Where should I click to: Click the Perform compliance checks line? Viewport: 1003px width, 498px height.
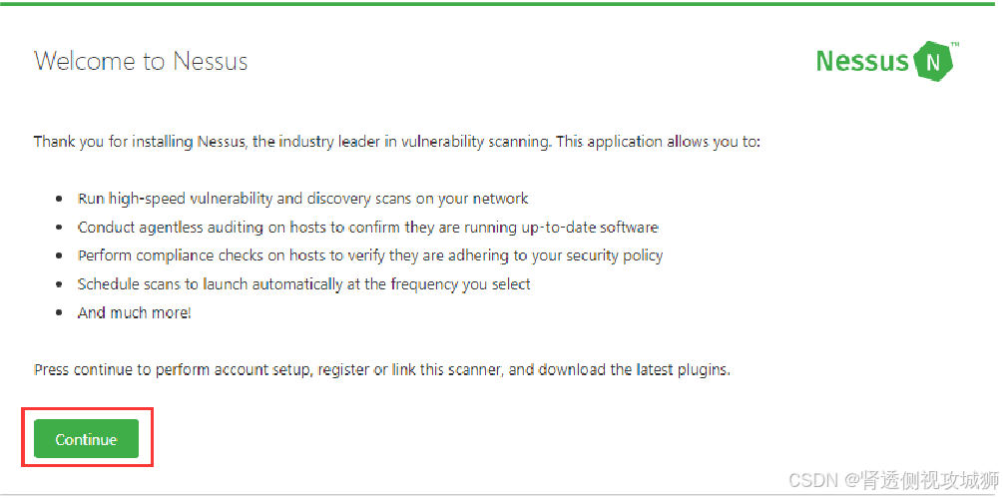pyautogui.click(x=369, y=255)
